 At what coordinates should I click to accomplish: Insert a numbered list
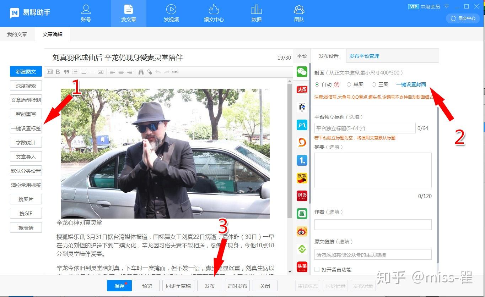[x=75, y=72]
